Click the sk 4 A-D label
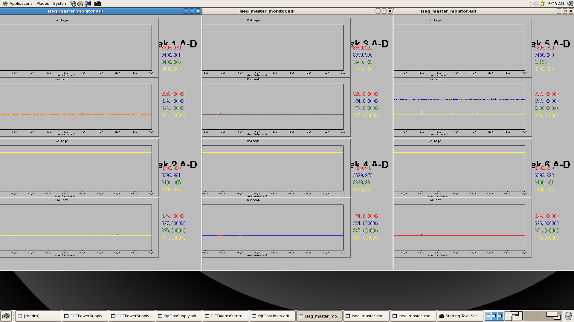Viewport: 574px width, 322px height. tap(369, 165)
